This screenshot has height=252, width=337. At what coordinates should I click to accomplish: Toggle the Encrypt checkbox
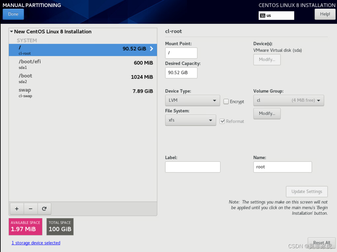click(226, 101)
